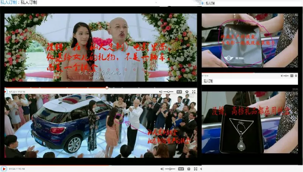Click the 61:22 / 113:18 time readout
Screen dimensions: 303x172
(x=17, y=92)
